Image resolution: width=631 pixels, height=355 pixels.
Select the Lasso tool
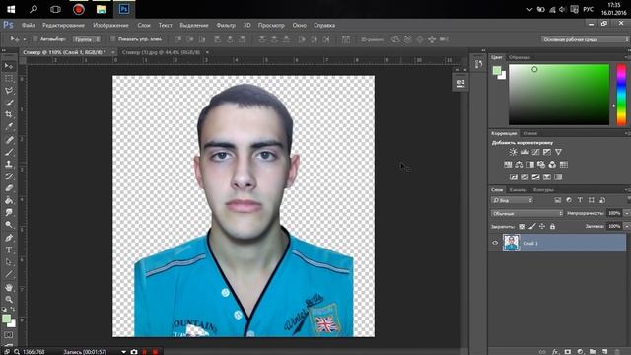tap(9, 91)
